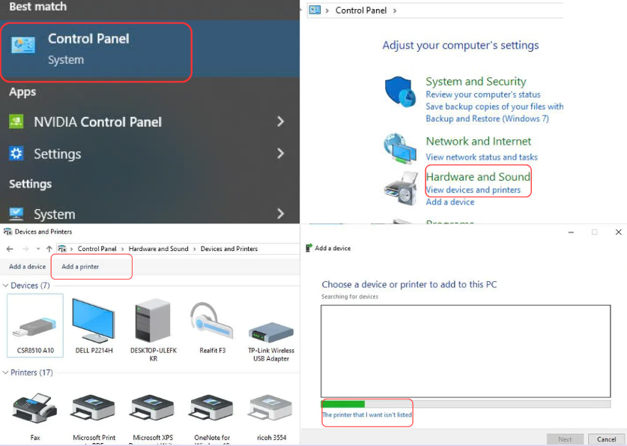Click Hardware and Sound printer icon
This screenshot has height=446, width=627.
(x=401, y=188)
